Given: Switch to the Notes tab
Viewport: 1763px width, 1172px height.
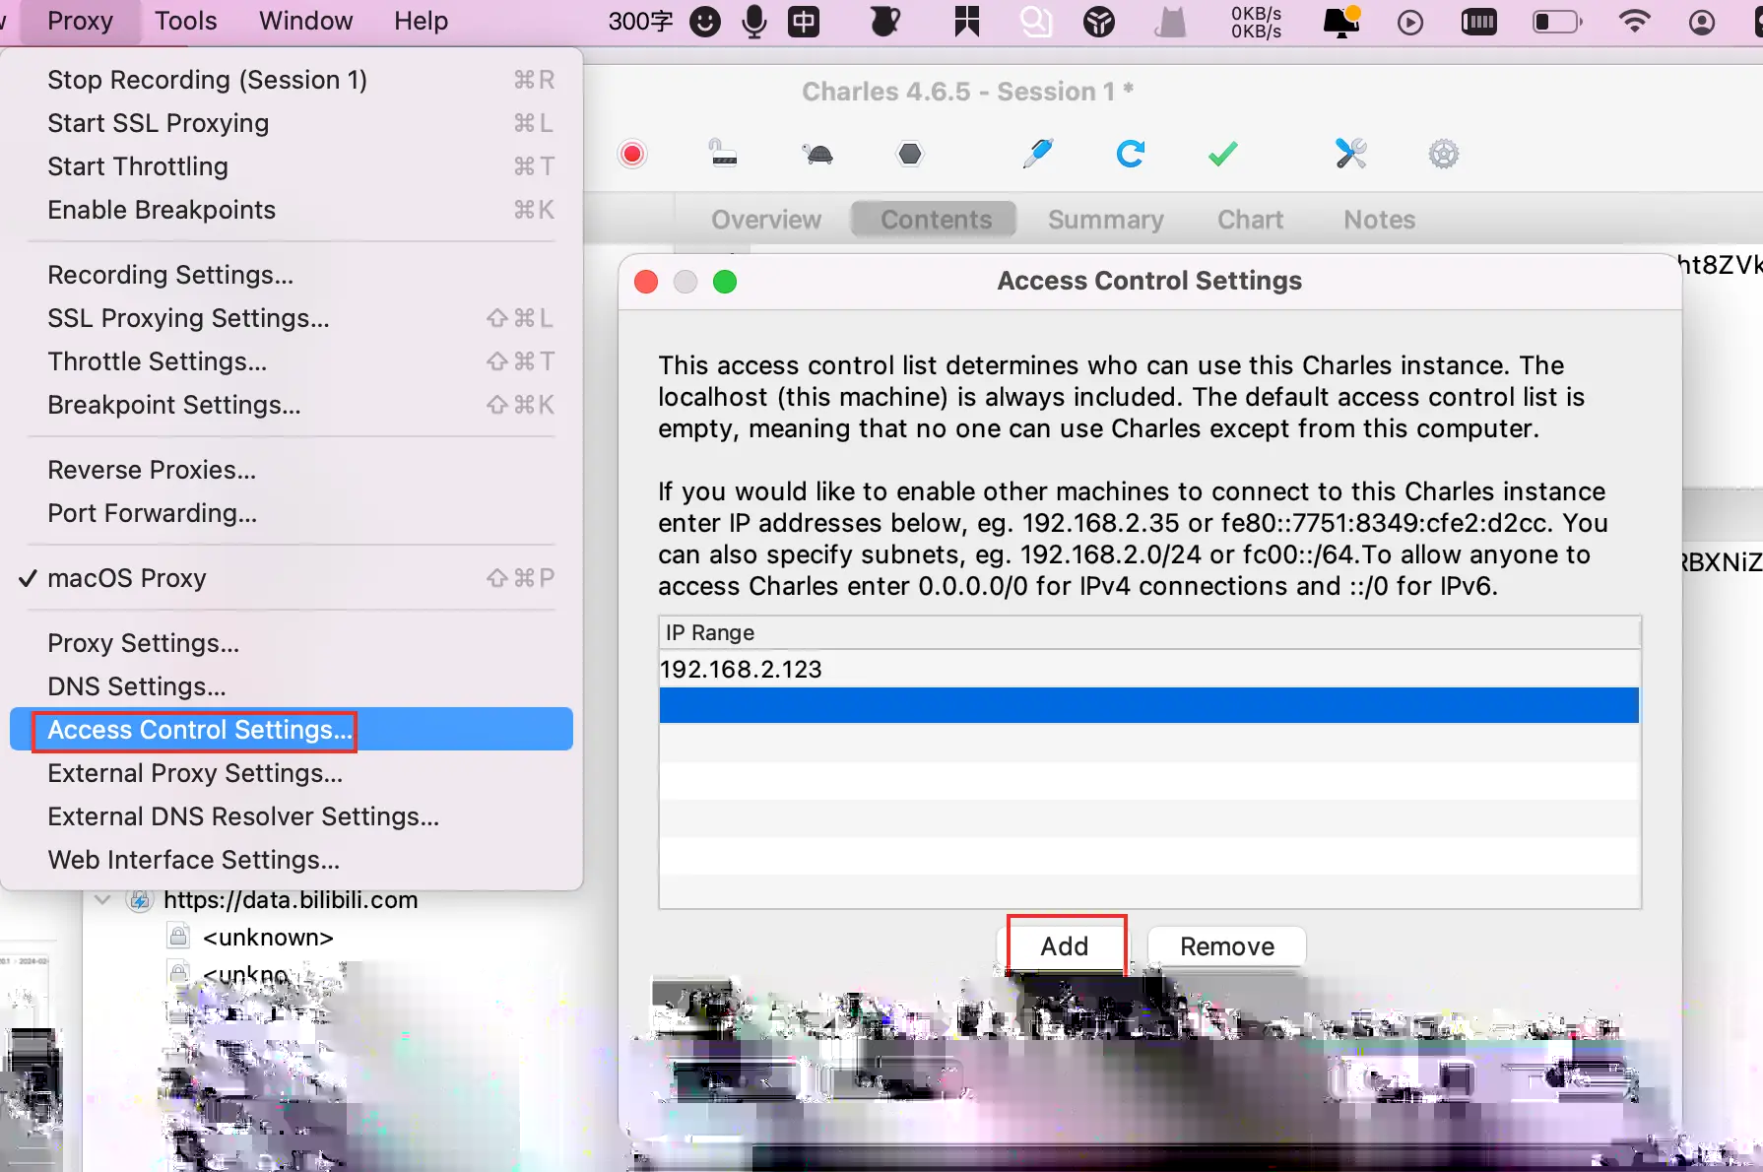Looking at the screenshot, I should (x=1379, y=220).
